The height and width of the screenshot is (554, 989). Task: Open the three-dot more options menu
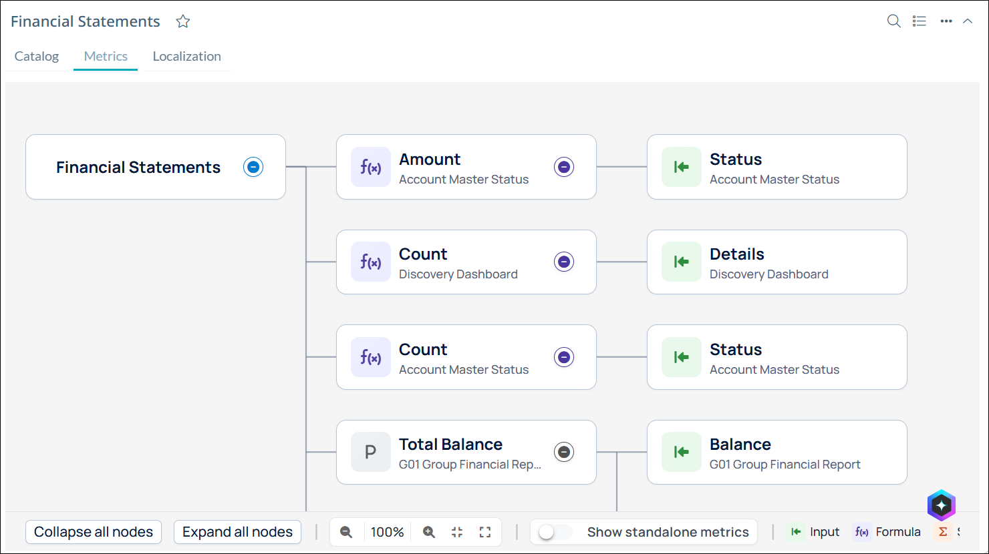point(946,21)
